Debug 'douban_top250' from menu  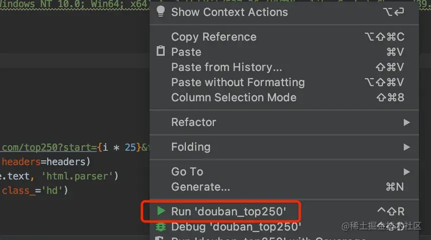click(284, 227)
